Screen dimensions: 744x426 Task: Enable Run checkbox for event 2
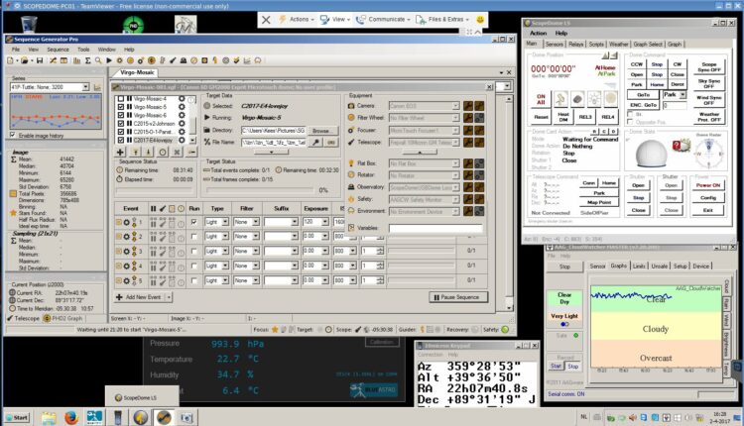pos(193,237)
